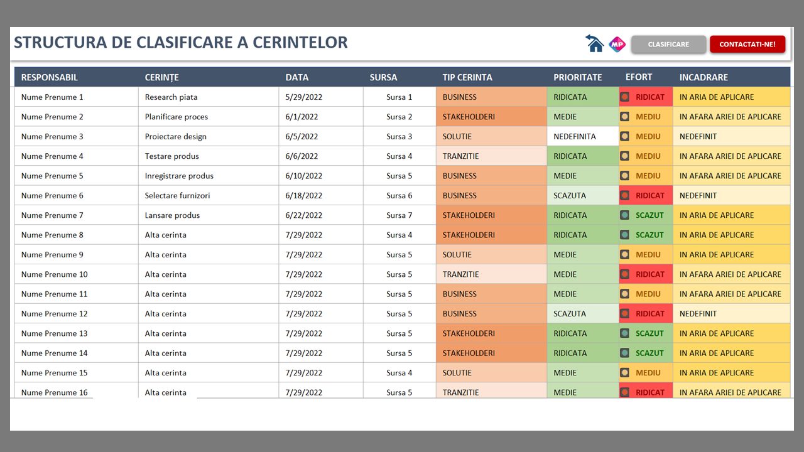Click the red traffic light for Research piata
804x452 pixels.
pos(624,97)
